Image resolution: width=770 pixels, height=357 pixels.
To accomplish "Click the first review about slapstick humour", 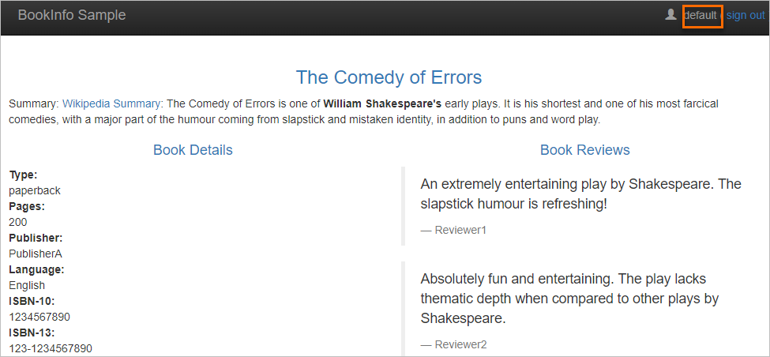I will [x=580, y=194].
